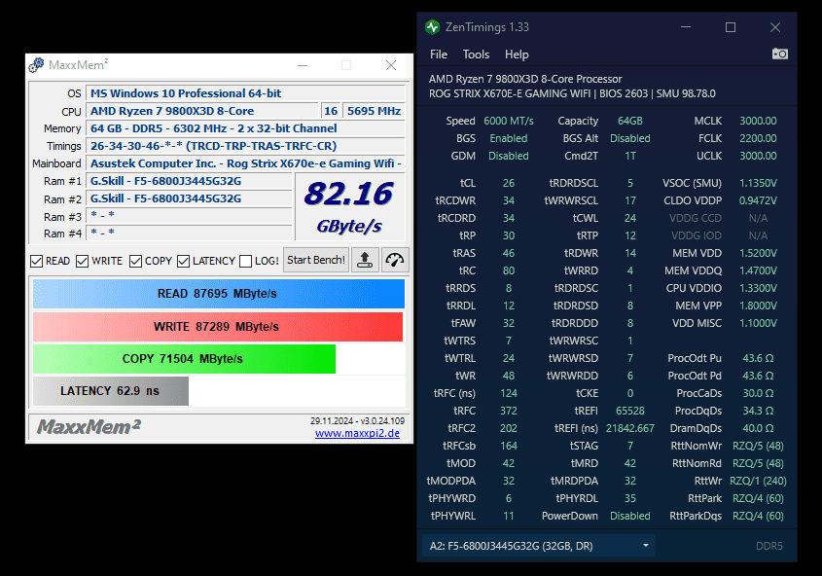Click the tREFI value 65528
The image size is (822, 576).
[x=630, y=411]
